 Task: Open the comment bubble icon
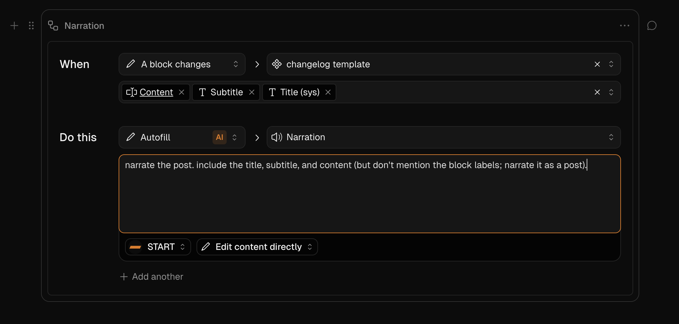tap(652, 26)
